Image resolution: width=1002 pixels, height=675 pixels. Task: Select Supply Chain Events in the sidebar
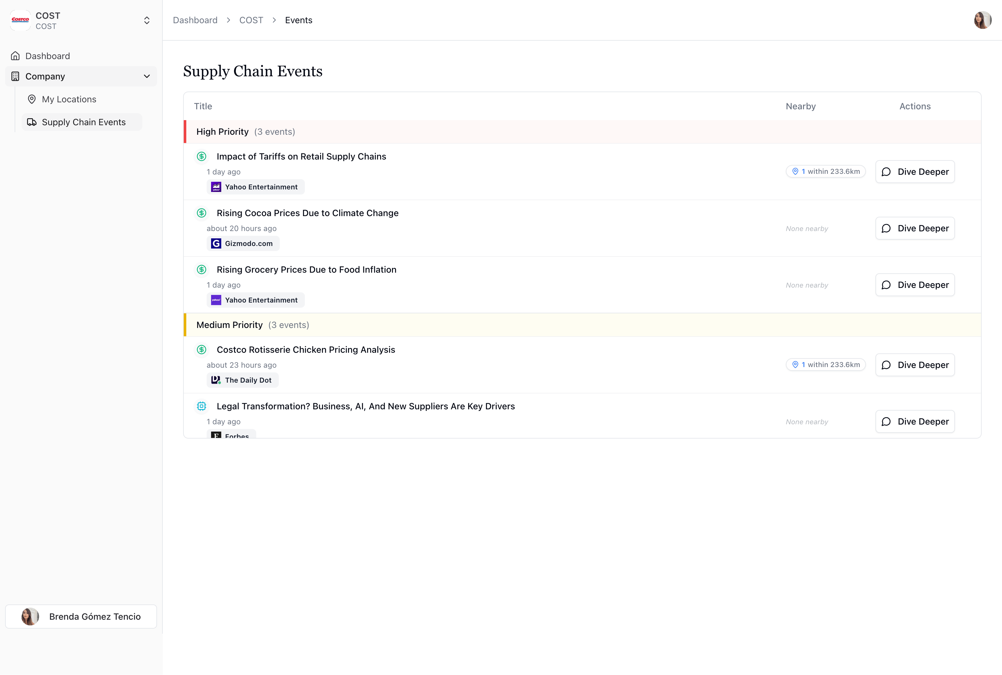(x=82, y=122)
